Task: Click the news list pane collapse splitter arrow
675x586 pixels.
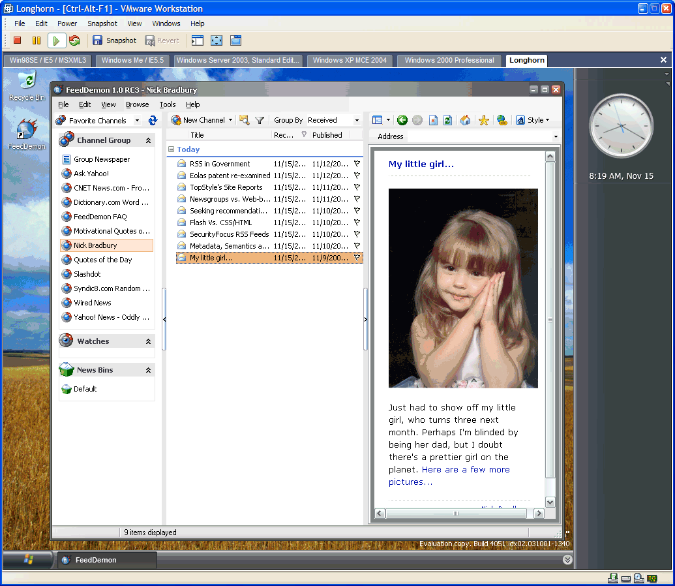Action: click(365, 319)
